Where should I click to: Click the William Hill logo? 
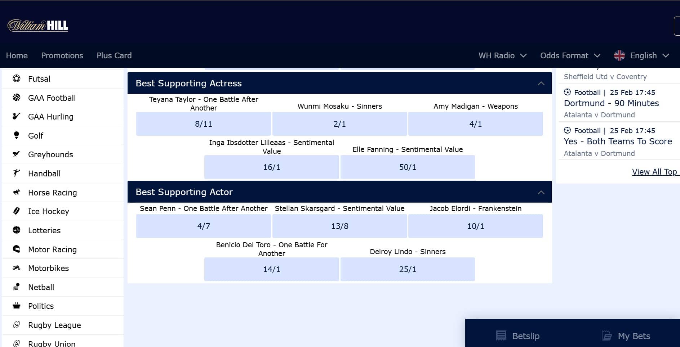pyautogui.click(x=38, y=26)
